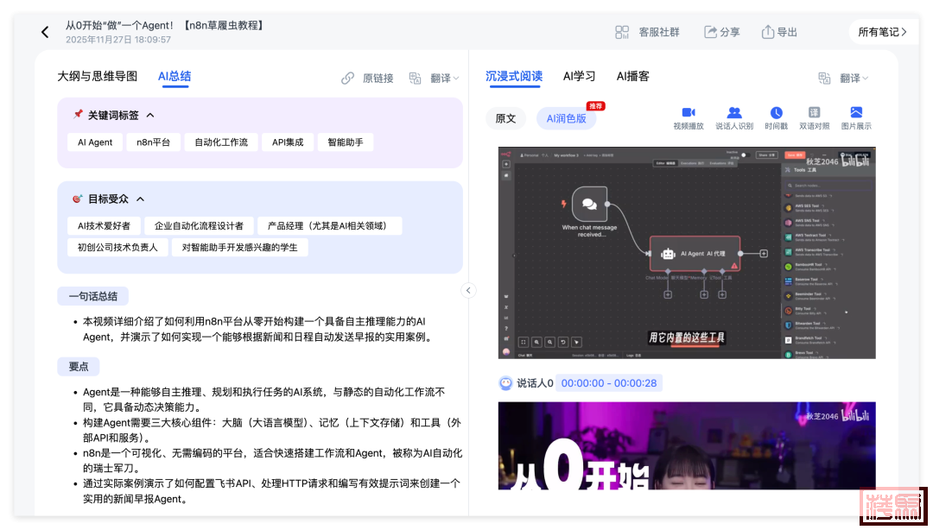Open 所有笔记 all notes

pos(882,32)
